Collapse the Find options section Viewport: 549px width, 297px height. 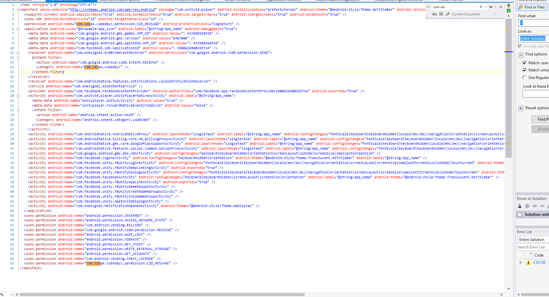click(521, 55)
